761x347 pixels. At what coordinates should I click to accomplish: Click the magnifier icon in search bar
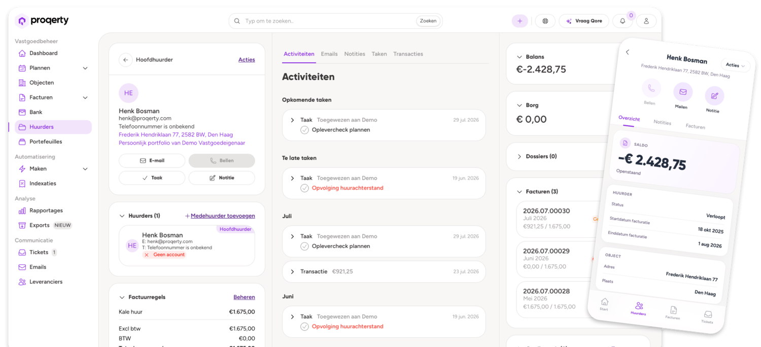[x=237, y=21]
